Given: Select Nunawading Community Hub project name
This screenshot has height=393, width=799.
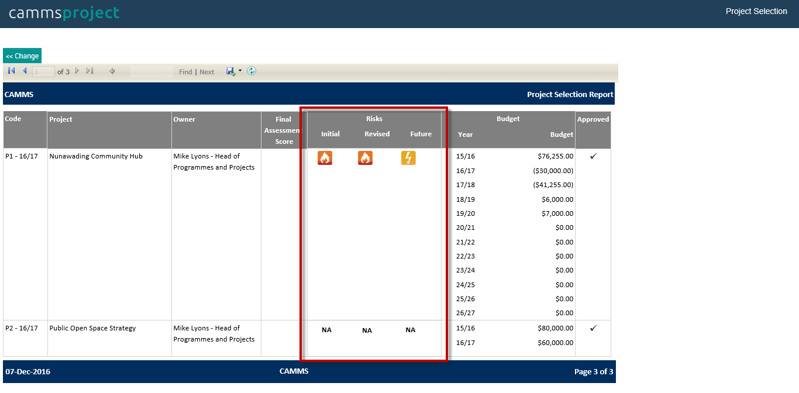Looking at the screenshot, I should click(x=96, y=156).
